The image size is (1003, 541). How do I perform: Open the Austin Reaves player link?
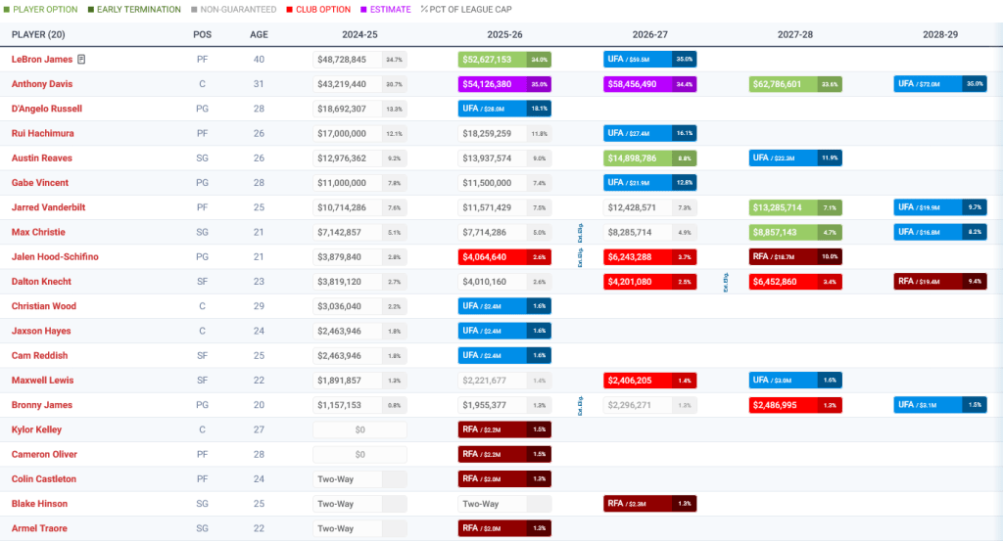41,158
